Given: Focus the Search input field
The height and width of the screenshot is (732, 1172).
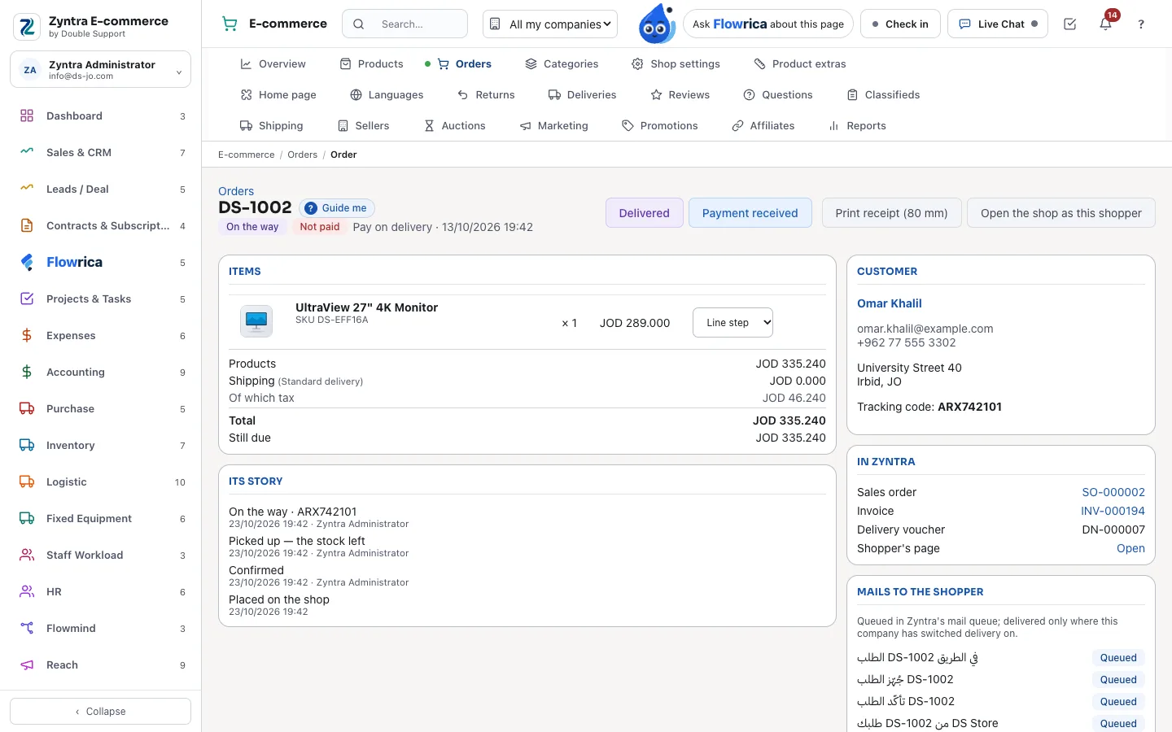Looking at the screenshot, I should (405, 24).
